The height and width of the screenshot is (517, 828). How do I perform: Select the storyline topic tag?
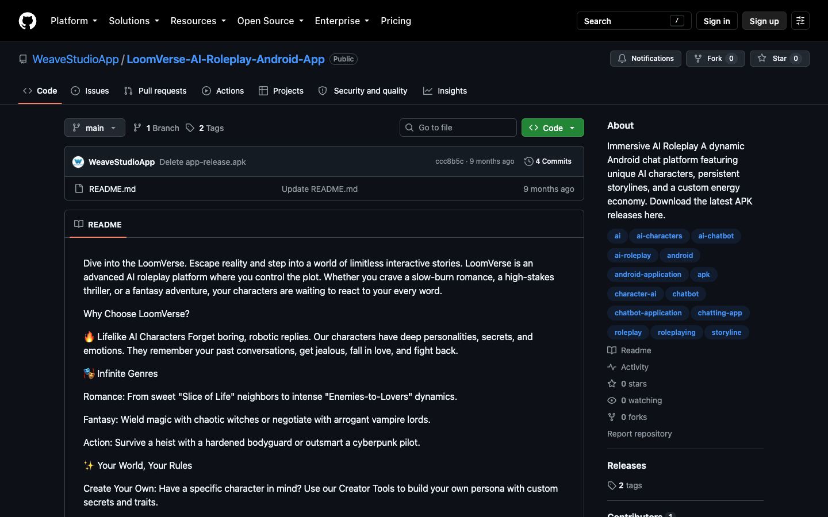point(726,332)
